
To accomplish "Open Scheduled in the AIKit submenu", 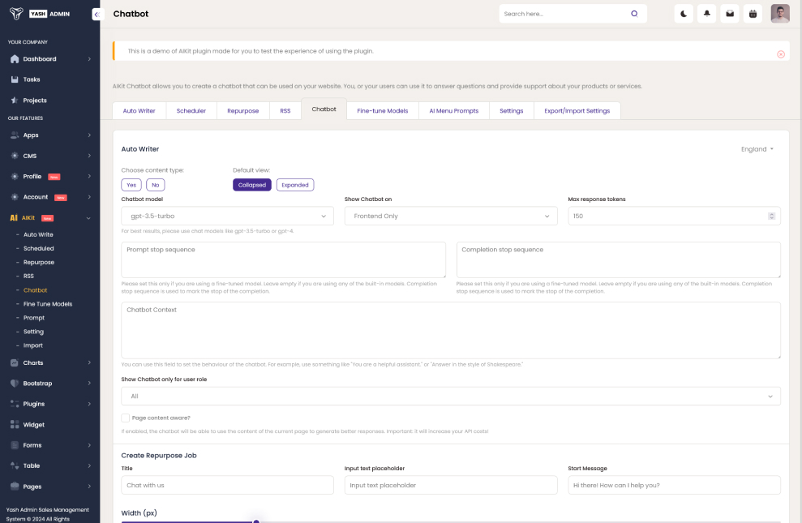I will [38, 248].
